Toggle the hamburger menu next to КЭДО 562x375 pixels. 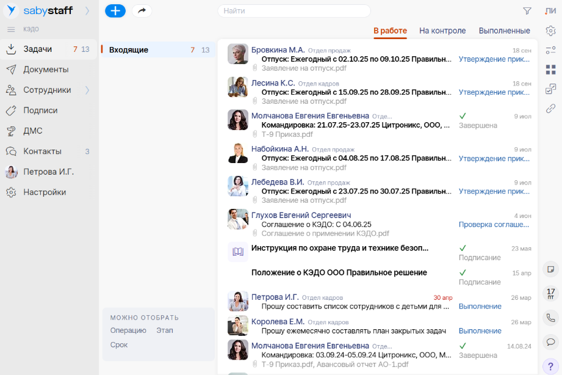(x=10, y=29)
